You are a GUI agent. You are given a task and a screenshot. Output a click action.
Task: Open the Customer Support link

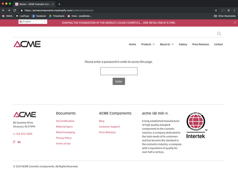109,127
